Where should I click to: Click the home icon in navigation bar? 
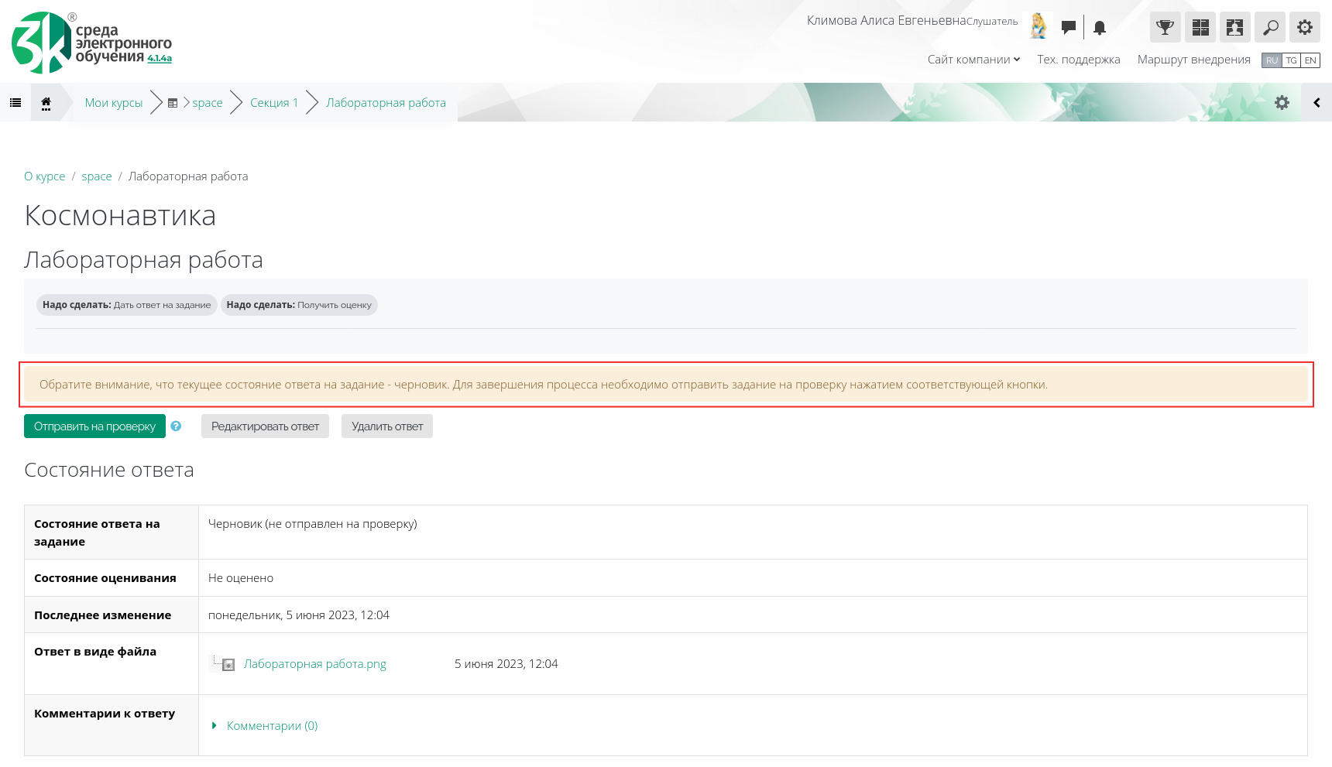click(46, 103)
